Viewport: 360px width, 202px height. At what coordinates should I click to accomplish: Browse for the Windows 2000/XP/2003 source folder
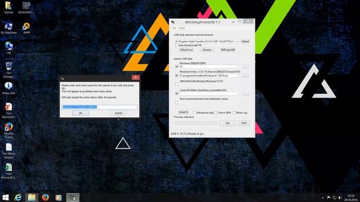tap(245, 66)
